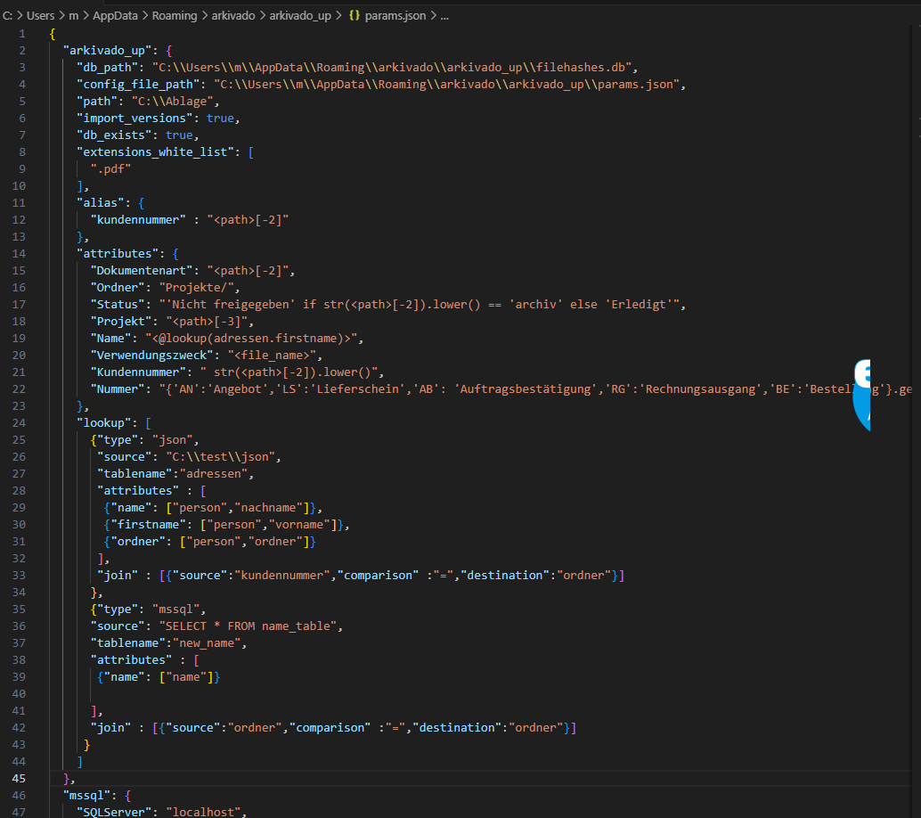Select the 'params.json' file in the breadcrumb

coord(395,15)
